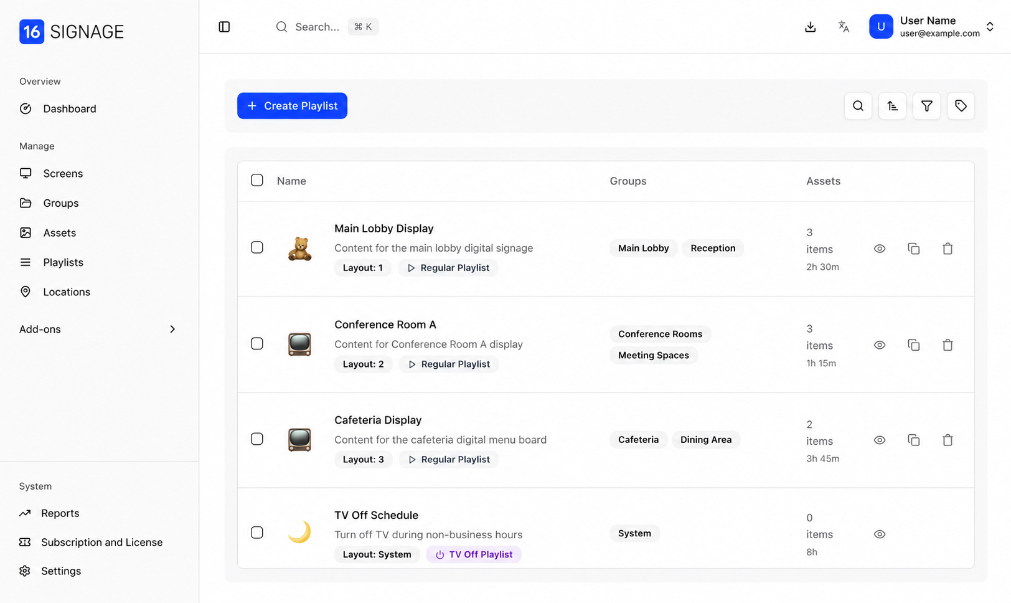The width and height of the screenshot is (1011, 603).
Task: Check the Cafeteria Display checkbox
Action: tap(257, 439)
